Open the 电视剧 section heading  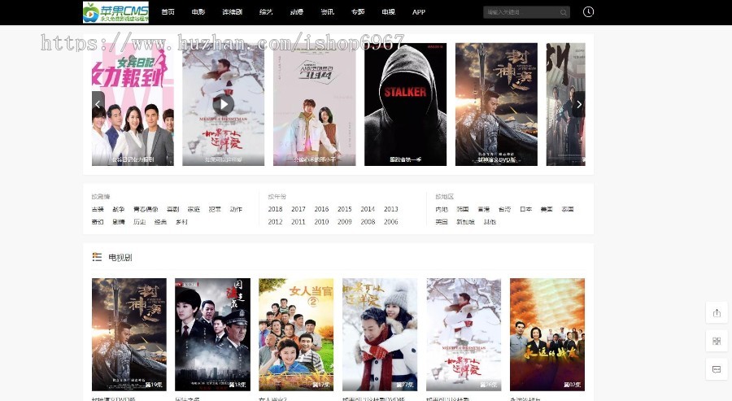click(120, 257)
